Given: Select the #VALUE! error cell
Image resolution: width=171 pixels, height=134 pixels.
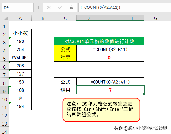Looking at the screenshot, I should coord(20,57).
